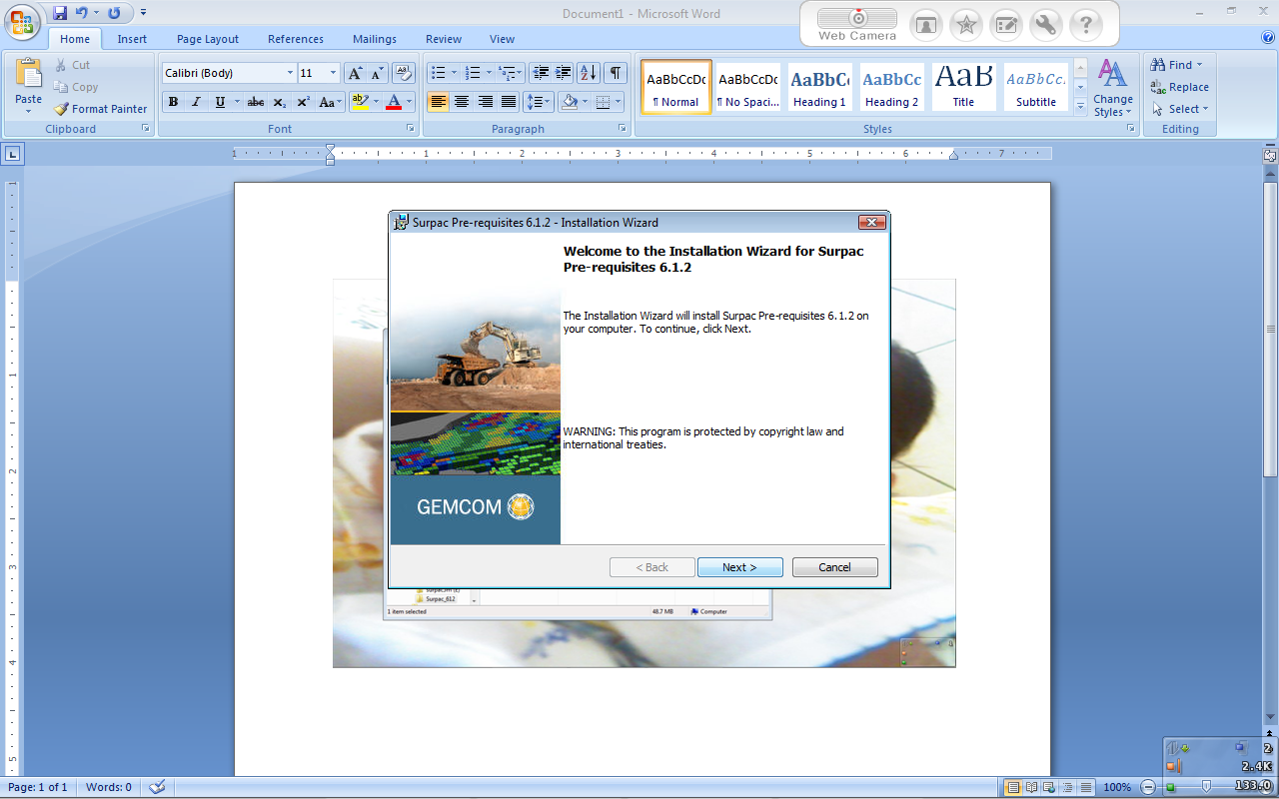Click the Clear Formatting icon
The width and height of the screenshot is (1279, 799).
[x=404, y=73]
